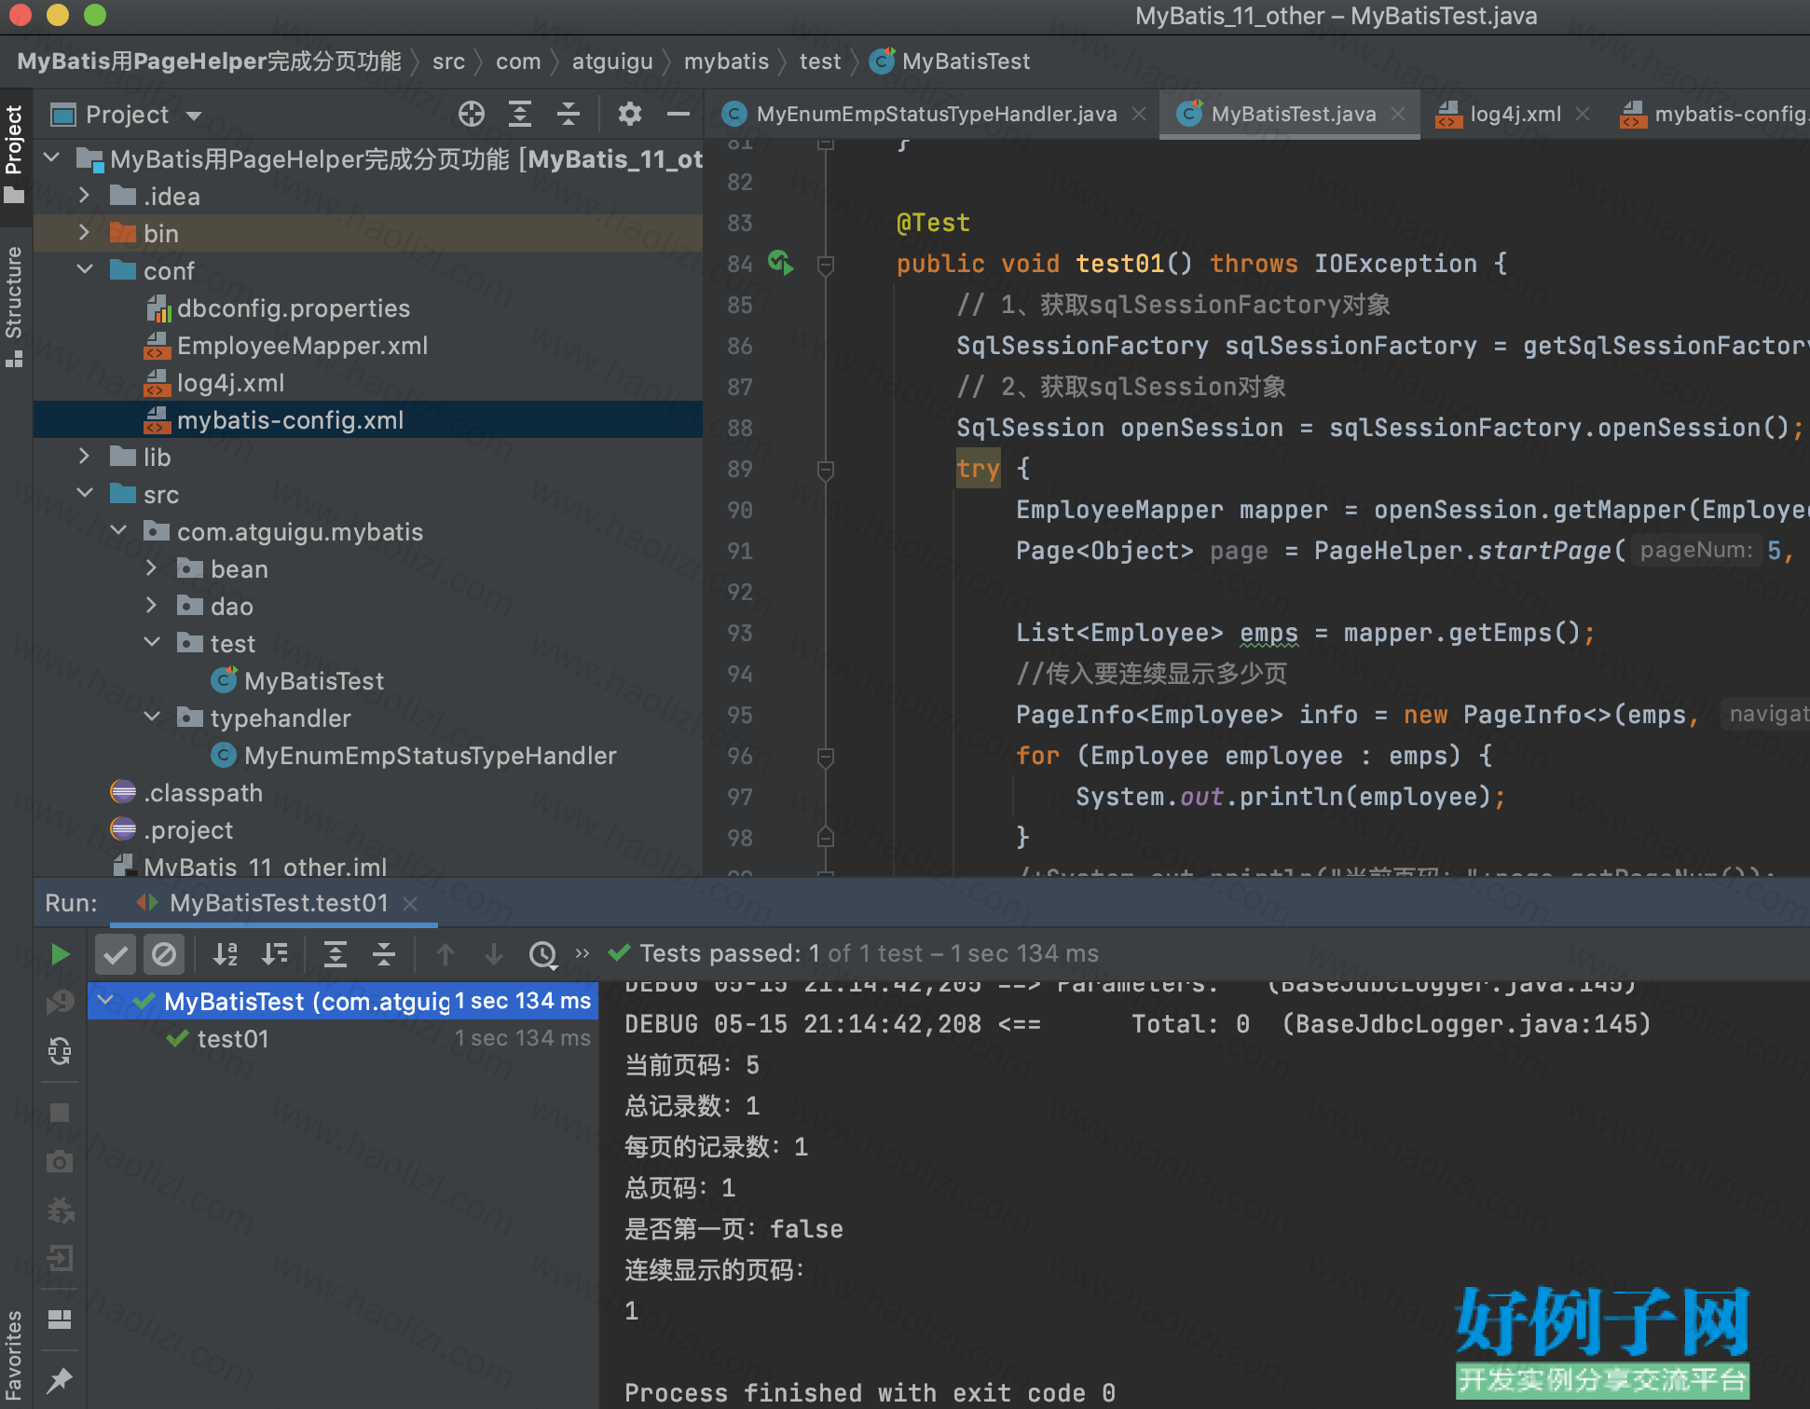Go to next failed test arrow
1810x1409 pixels.
tap(494, 954)
